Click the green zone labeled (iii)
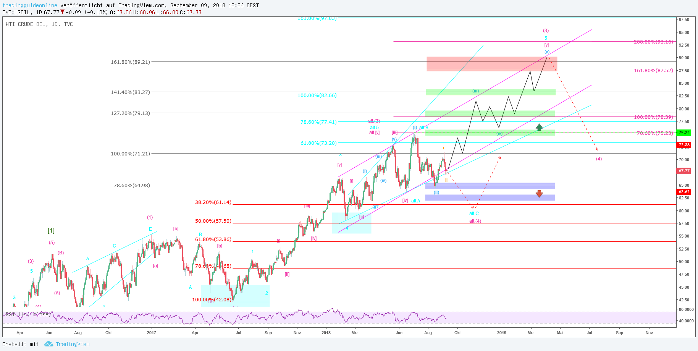 click(x=491, y=92)
